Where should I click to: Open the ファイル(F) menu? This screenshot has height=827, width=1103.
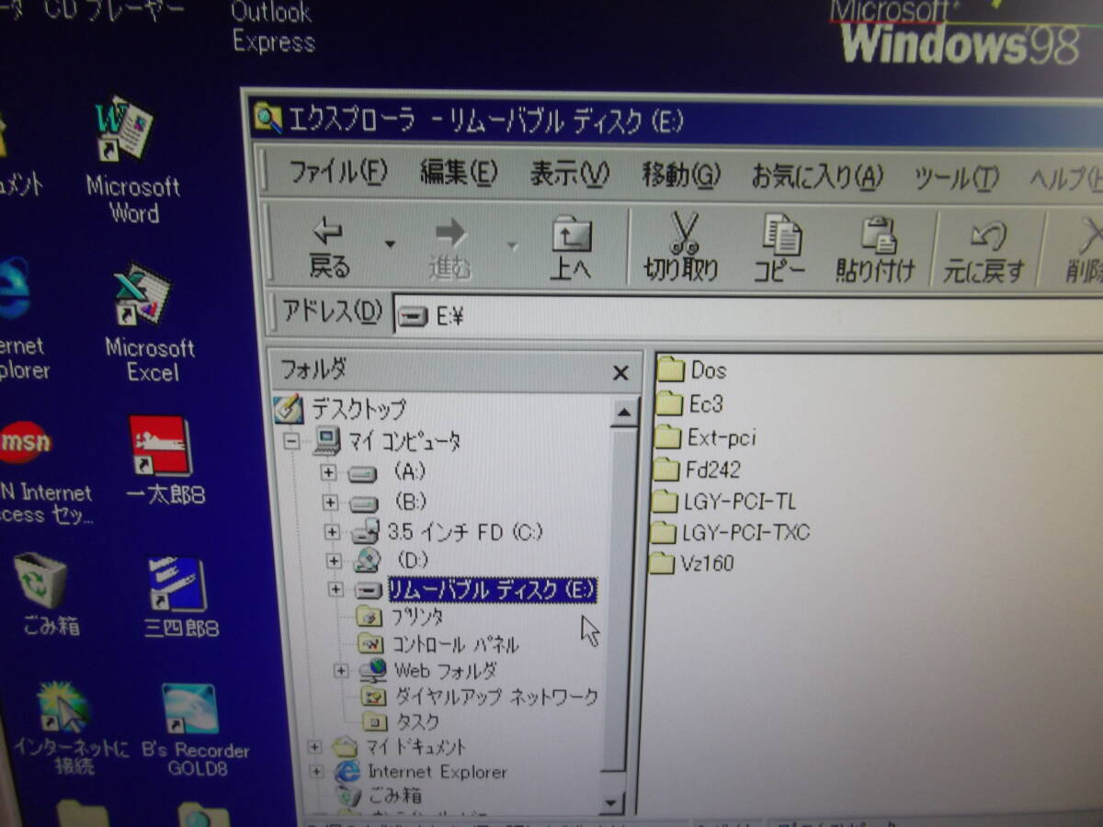[337, 172]
